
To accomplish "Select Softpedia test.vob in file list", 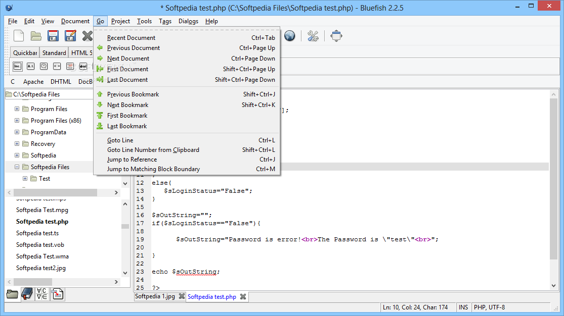I will pyautogui.click(x=40, y=244).
